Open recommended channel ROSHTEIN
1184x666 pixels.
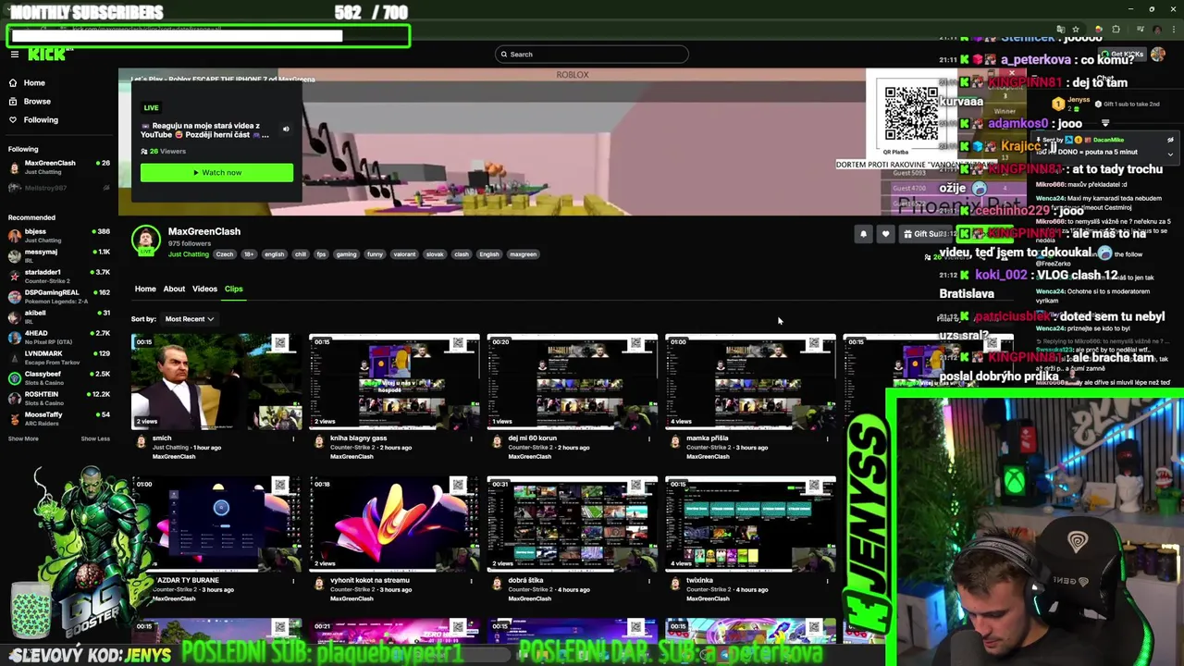(x=58, y=398)
